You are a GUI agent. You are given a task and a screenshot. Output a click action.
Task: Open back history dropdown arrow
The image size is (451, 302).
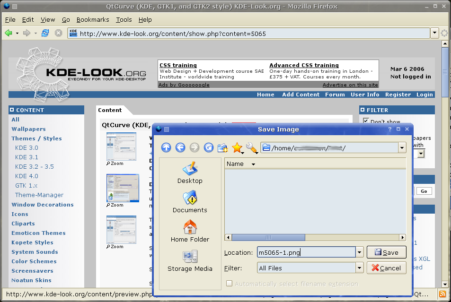click(17, 34)
